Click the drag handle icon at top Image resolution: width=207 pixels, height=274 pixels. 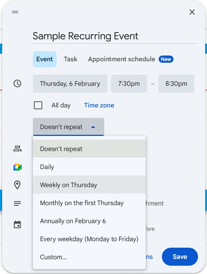(15, 12)
